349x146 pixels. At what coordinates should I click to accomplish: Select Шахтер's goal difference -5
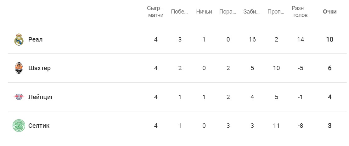coord(300,68)
